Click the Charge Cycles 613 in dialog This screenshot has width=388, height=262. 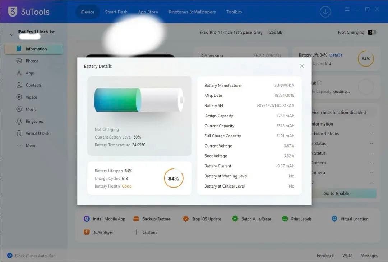click(111, 179)
